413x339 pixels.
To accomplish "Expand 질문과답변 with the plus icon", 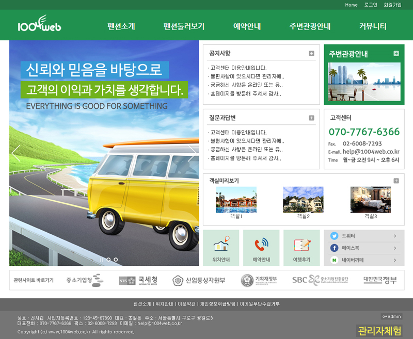I will tap(311, 118).
